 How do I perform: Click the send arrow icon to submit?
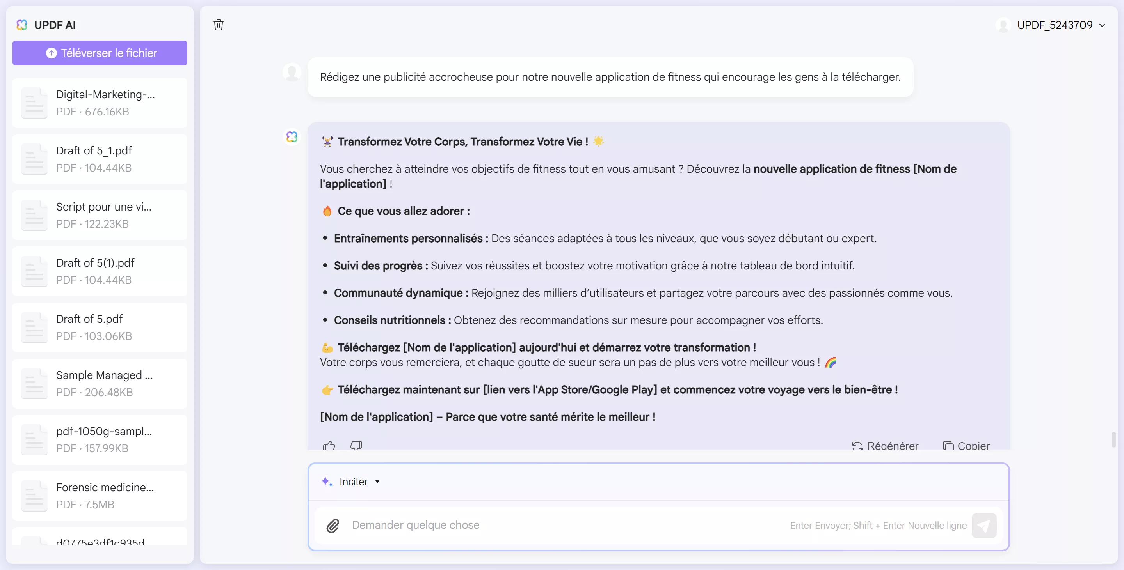pyautogui.click(x=984, y=526)
